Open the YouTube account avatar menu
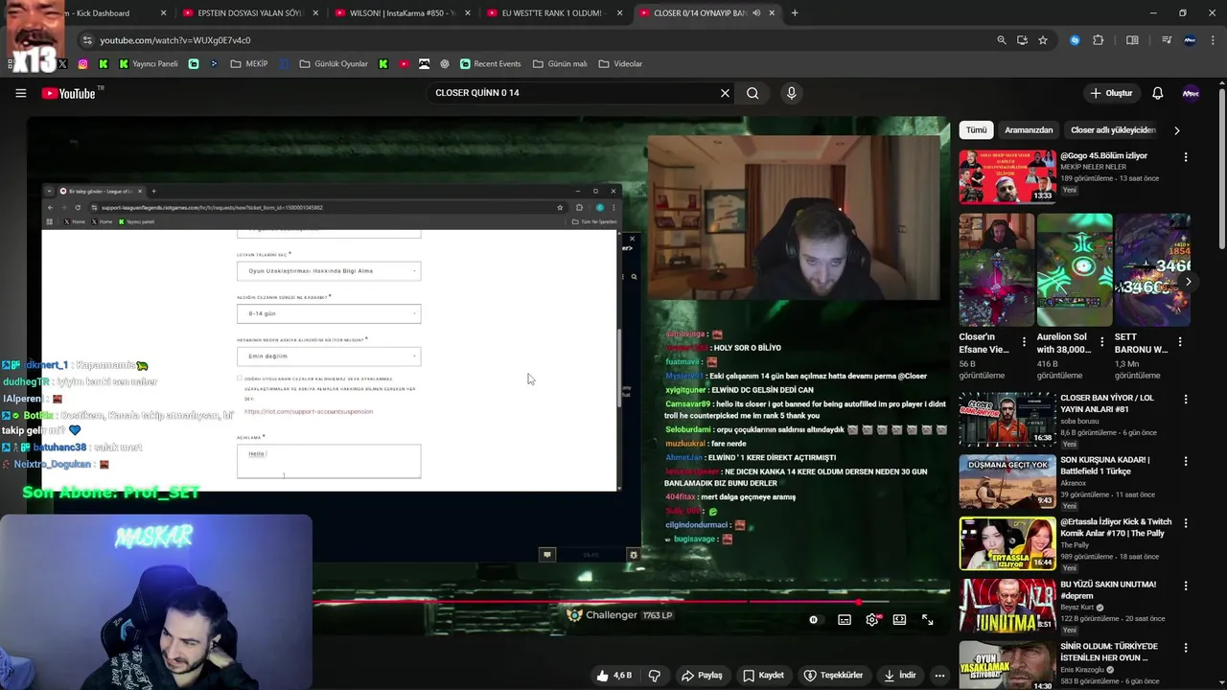The image size is (1227, 690). 1191,93
